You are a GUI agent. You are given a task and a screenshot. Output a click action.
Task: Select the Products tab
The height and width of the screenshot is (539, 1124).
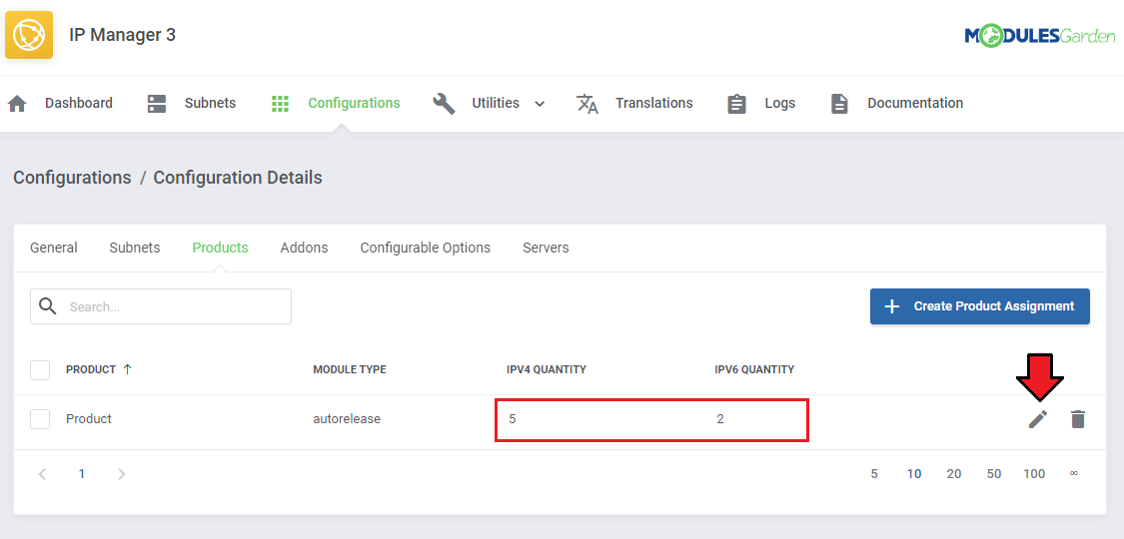(x=220, y=248)
